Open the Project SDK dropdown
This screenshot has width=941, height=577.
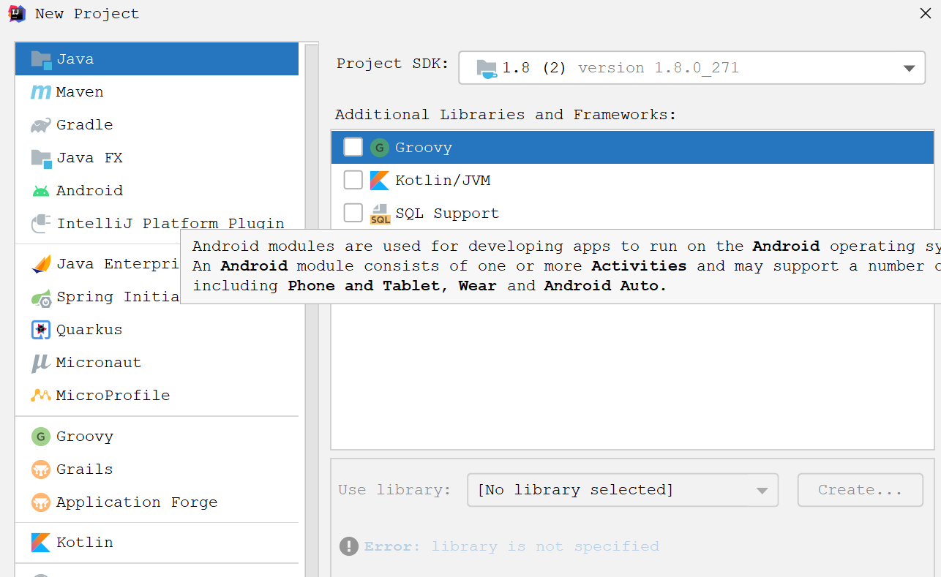[691, 68]
